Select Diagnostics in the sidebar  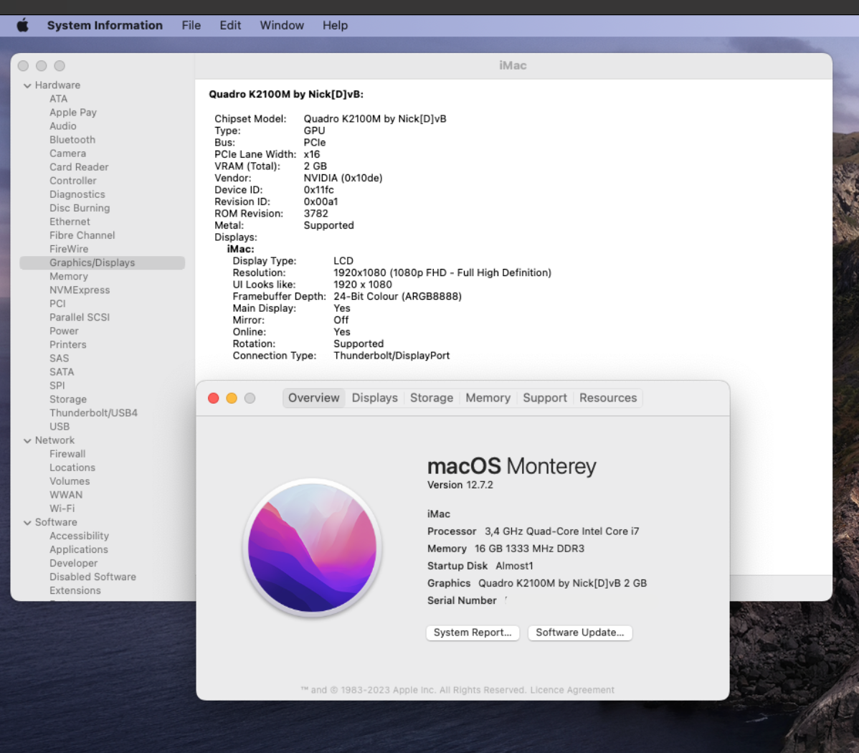tap(77, 194)
